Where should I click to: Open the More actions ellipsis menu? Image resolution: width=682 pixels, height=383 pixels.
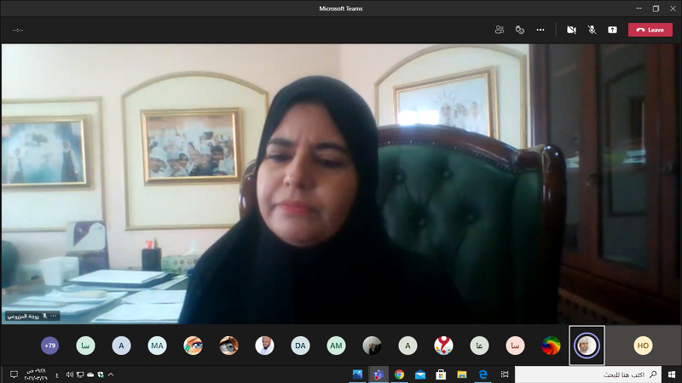[540, 30]
